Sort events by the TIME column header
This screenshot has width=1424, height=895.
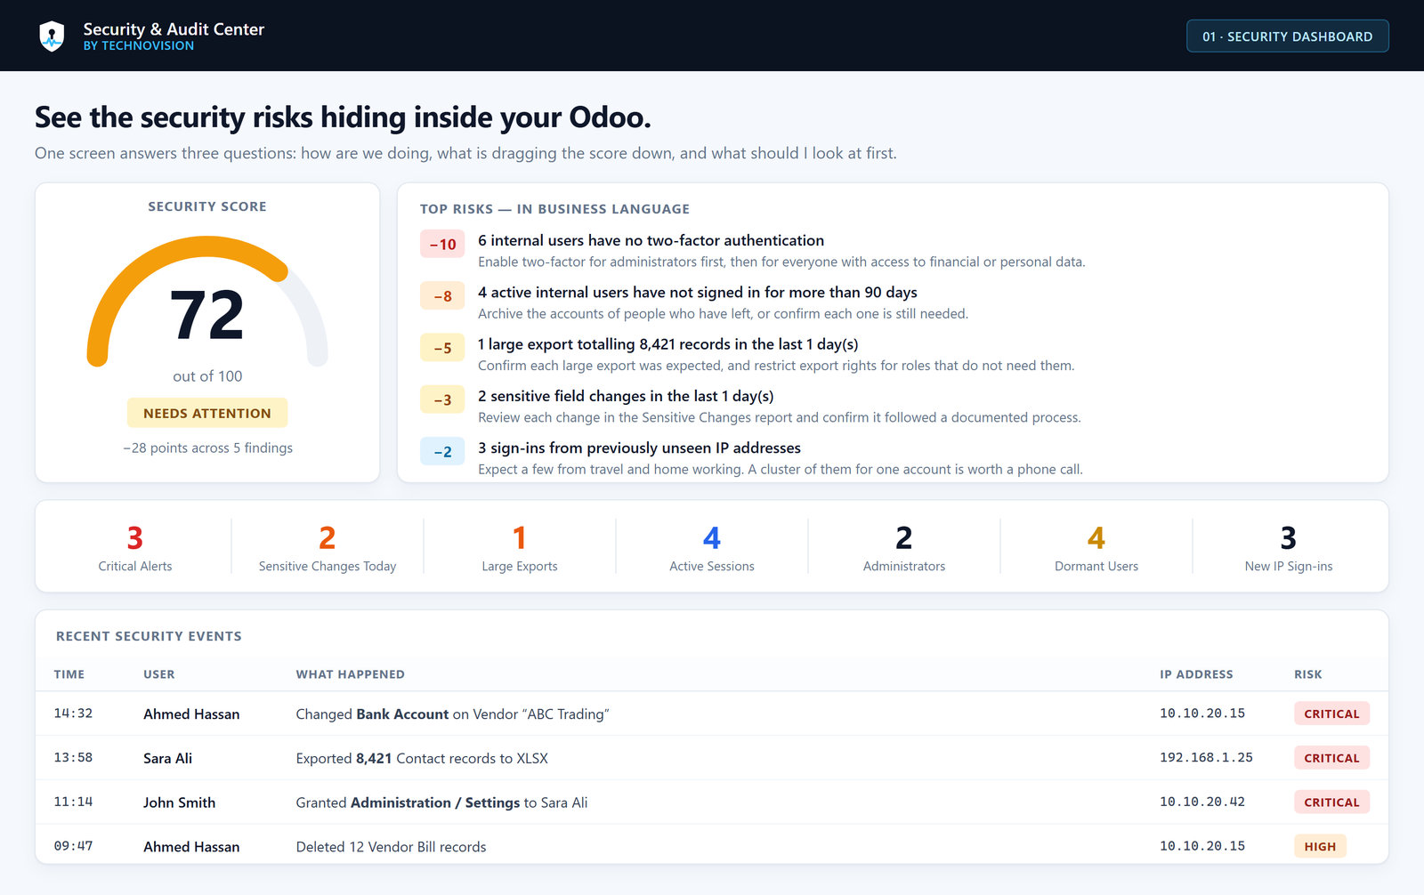tap(69, 674)
